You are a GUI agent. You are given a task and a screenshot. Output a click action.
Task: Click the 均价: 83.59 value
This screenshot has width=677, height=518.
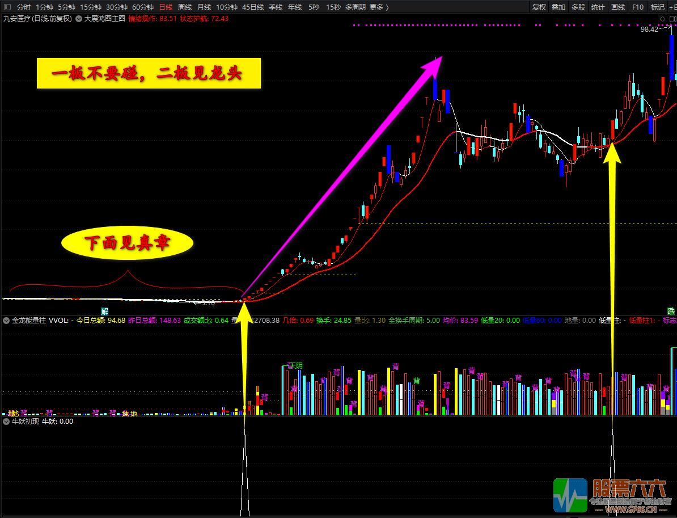460,321
